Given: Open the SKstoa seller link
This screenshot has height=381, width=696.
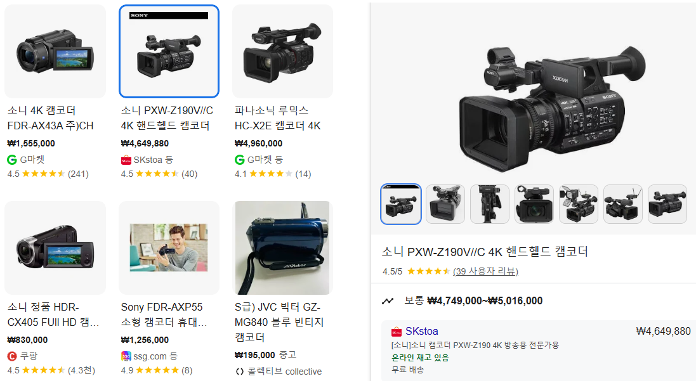Looking at the screenshot, I should (x=422, y=332).
